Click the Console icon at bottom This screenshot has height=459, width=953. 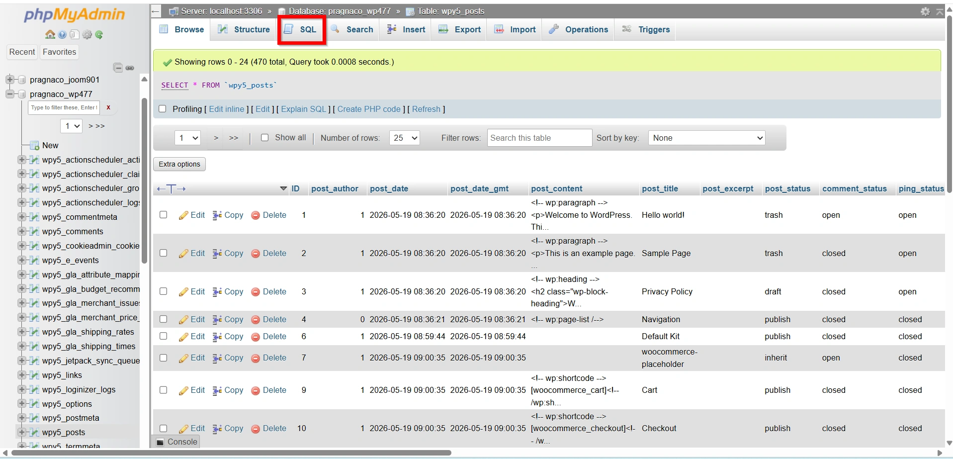tap(161, 442)
